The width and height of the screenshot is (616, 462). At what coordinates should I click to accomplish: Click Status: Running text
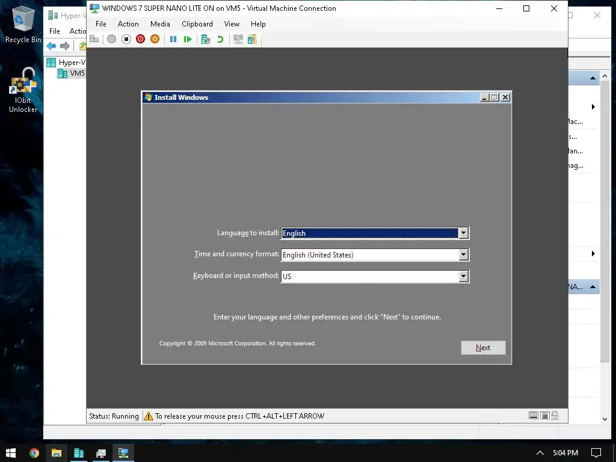click(x=114, y=416)
